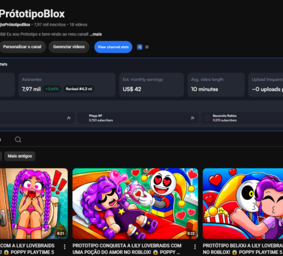Click the PrótotipoBlox channel title

pyautogui.click(x=32, y=14)
